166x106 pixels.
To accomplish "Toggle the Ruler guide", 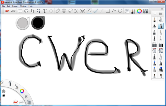I will [58, 11].
